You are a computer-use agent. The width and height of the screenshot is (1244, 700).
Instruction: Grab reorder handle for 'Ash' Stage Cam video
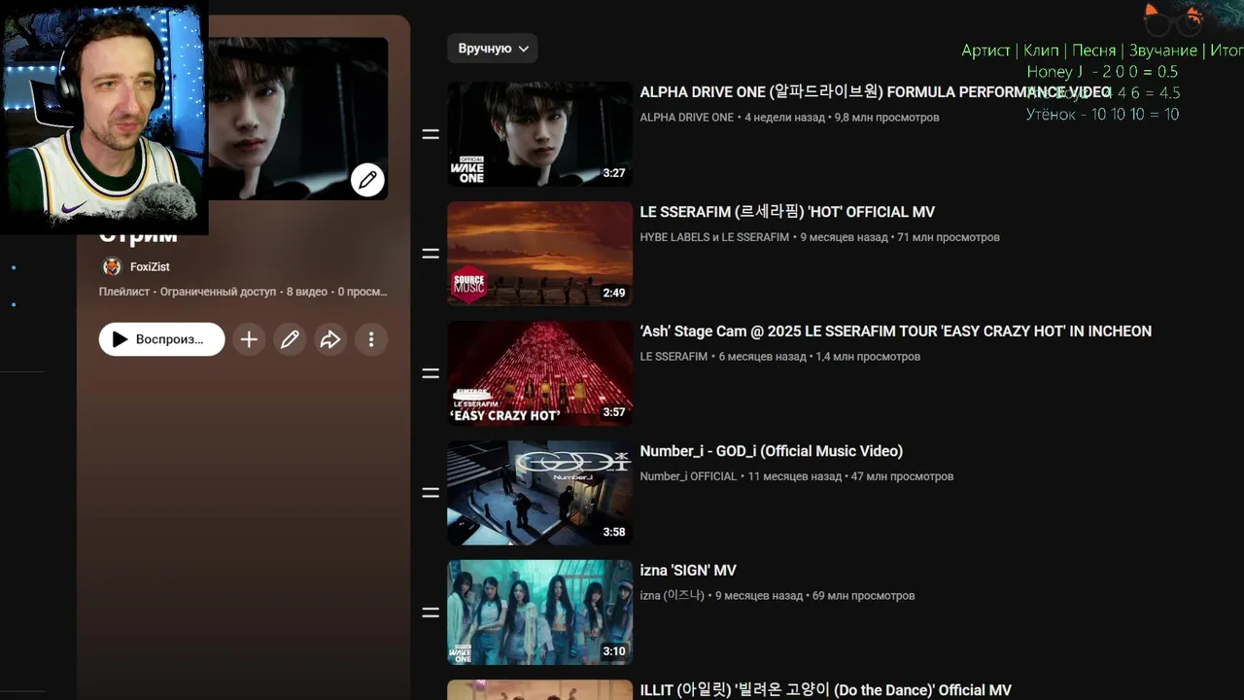point(431,373)
